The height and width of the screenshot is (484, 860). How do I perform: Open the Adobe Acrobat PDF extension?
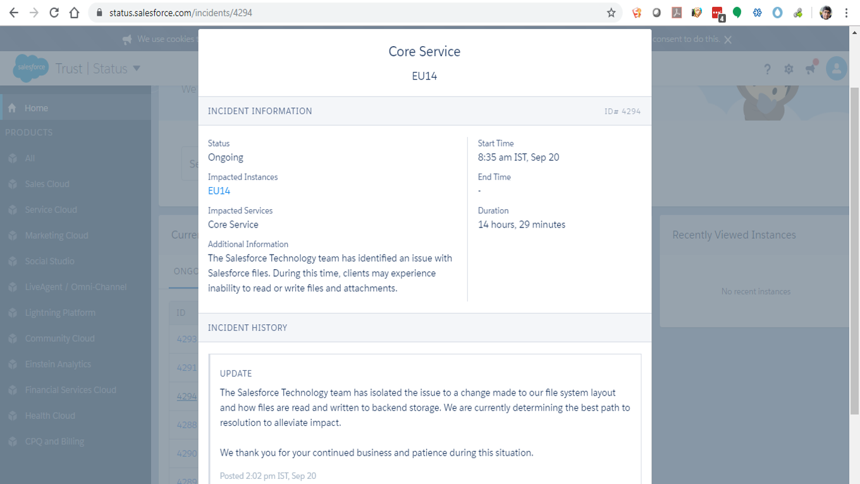coord(677,13)
